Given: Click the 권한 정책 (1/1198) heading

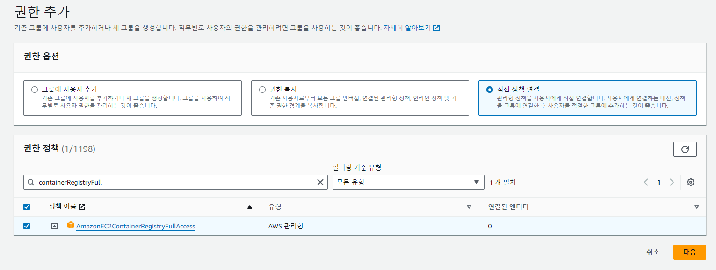Looking at the screenshot, I should point(59,149).
